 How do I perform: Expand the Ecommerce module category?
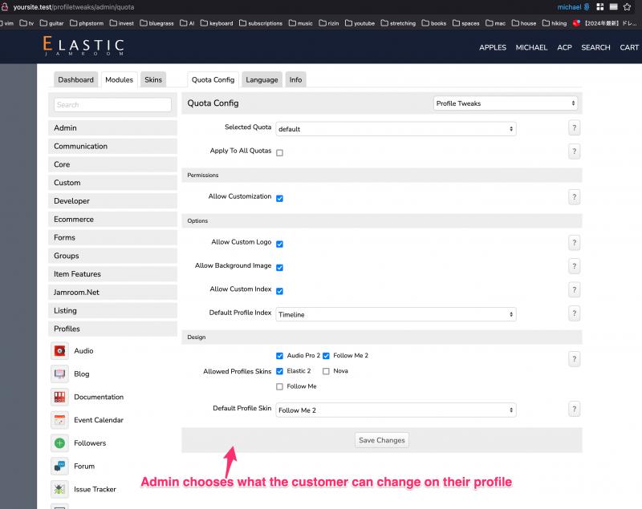[x=112, y=220]
